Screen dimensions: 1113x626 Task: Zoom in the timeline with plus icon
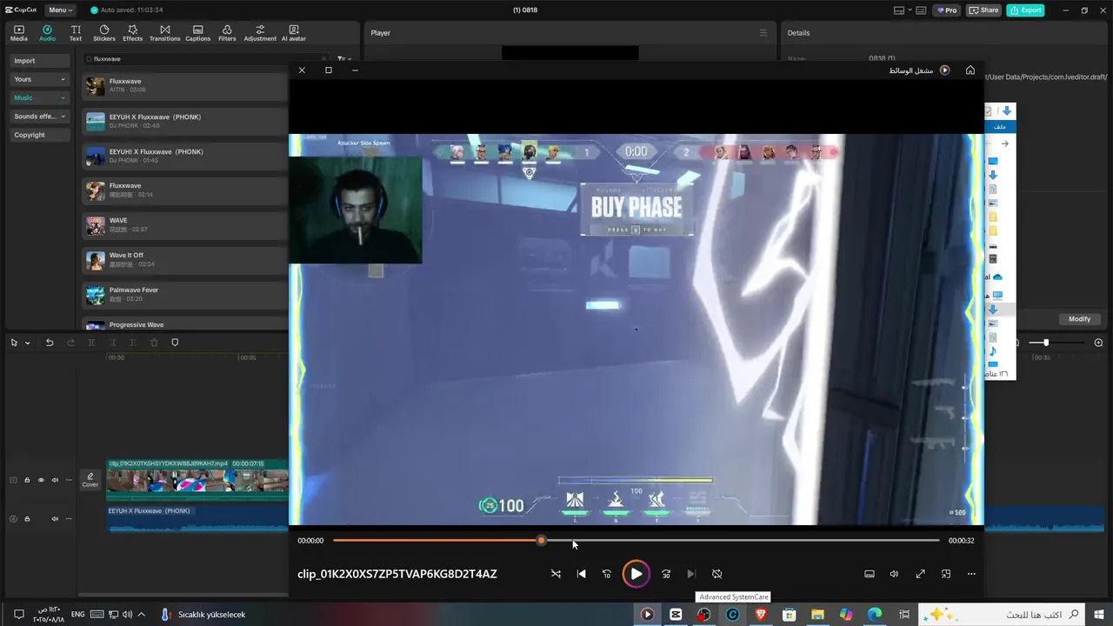pos(1098,343)
